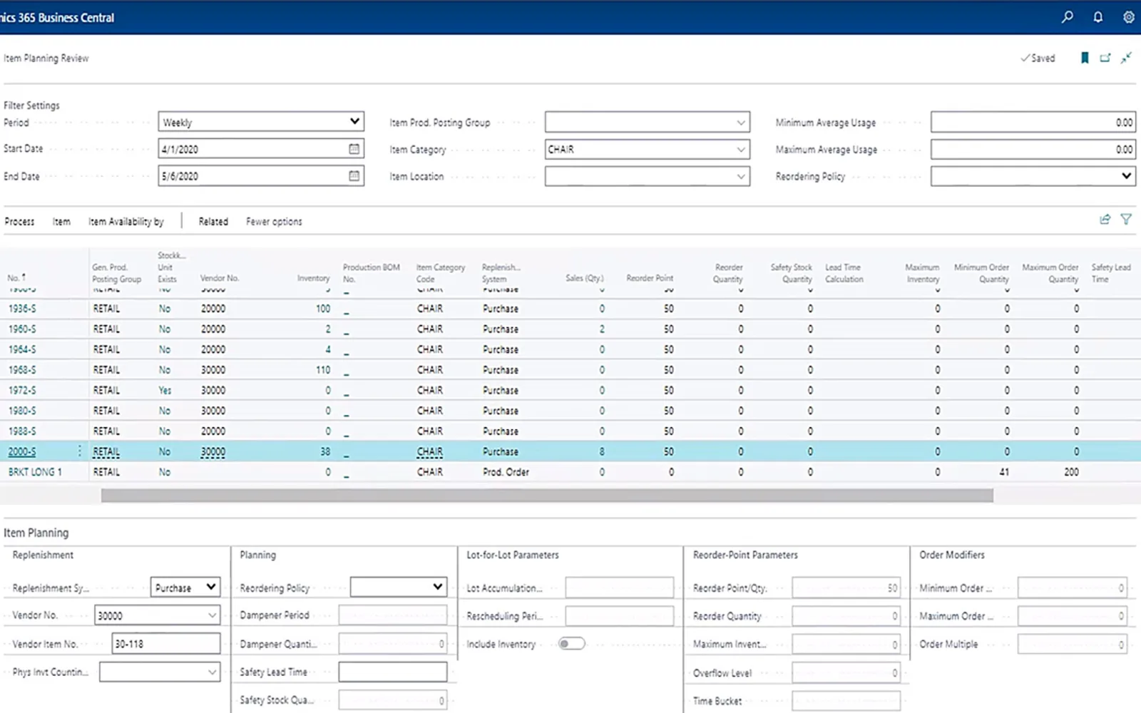Open page in new window icon
This screenshot has width=1141, height=713.
[1105, 58]
